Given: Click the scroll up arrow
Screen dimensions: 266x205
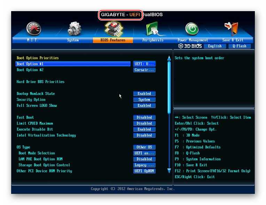Looking at the screenshot, I should [169, 58].
